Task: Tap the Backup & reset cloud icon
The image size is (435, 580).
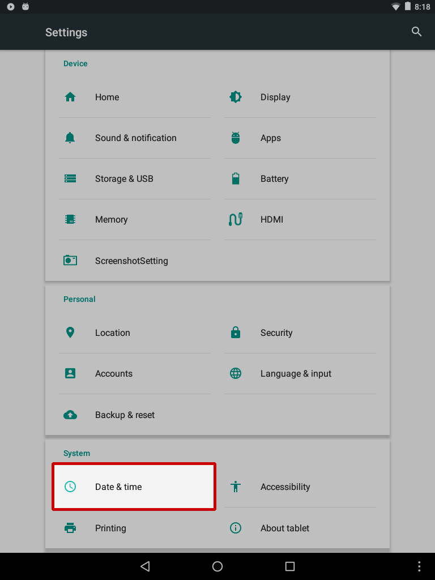Action: point(70,415)
